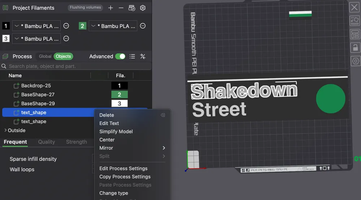Click the compare presets icon
The width and height of the screenshot is (361, 200).
[x=143, y=56]
